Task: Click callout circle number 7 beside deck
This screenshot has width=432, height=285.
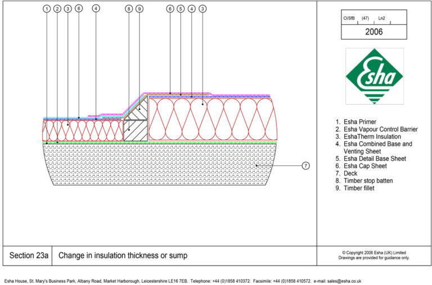Action: (305, 165)
